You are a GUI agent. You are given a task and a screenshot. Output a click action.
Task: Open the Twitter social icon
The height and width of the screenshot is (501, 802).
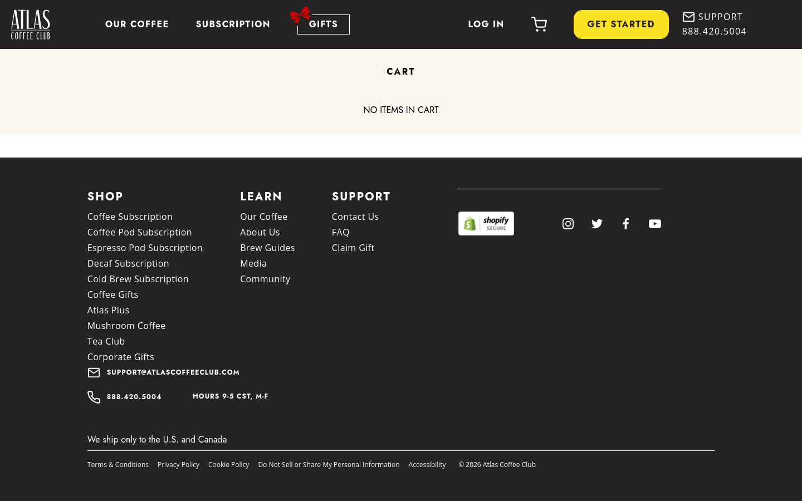[597, 224]
